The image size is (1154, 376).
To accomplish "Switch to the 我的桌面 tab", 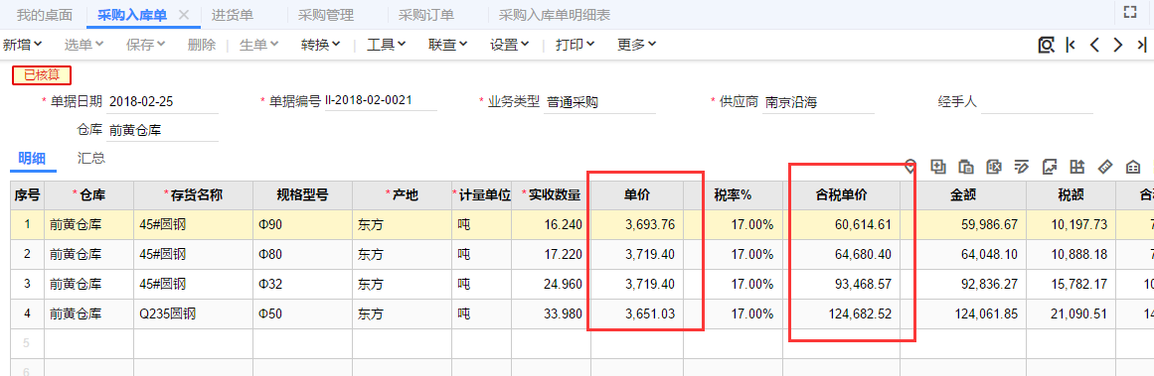I will (x=44, y=15).
